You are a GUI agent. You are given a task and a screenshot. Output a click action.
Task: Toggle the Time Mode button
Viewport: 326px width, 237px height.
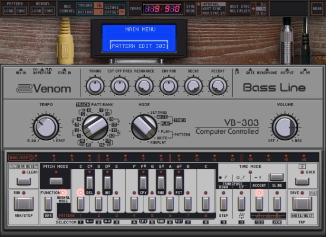tap(276, 177)
